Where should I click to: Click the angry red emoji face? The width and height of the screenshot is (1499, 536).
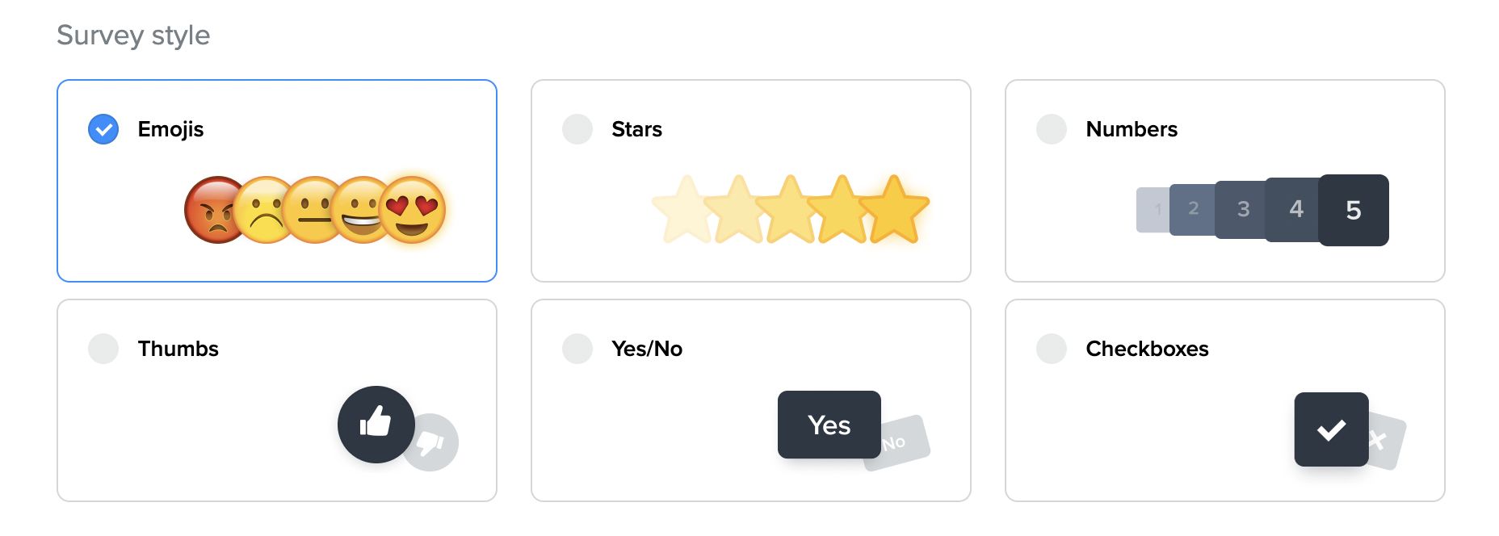(x=208, y=210)
